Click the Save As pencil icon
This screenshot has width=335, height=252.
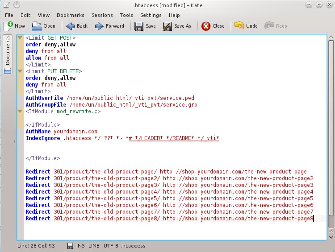click(x=167, y=26)
